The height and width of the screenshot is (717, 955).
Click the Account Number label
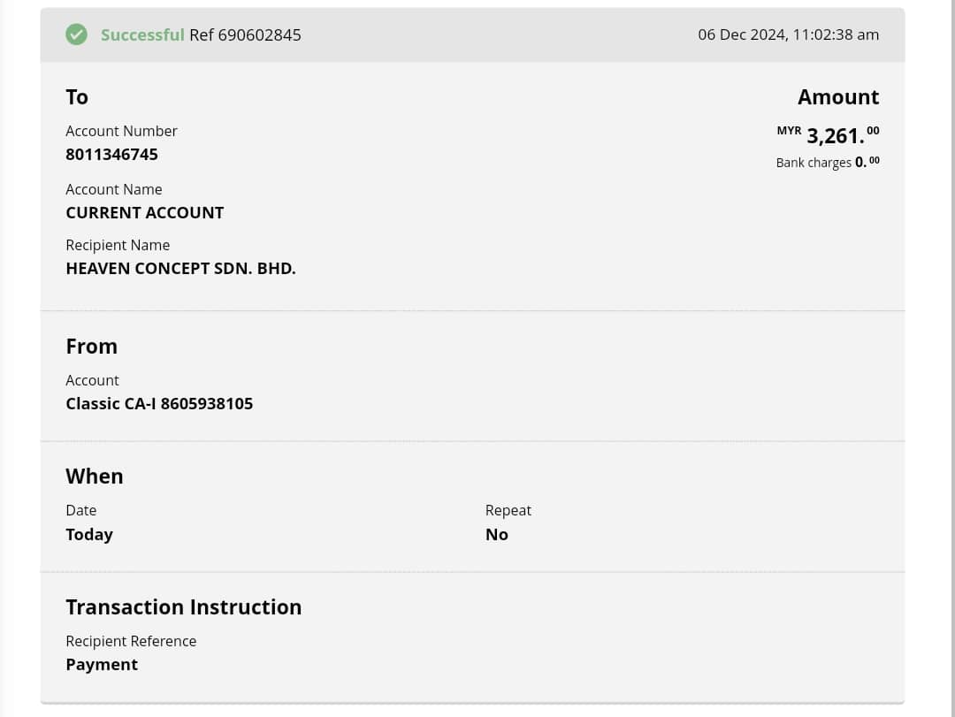(121, 131)
